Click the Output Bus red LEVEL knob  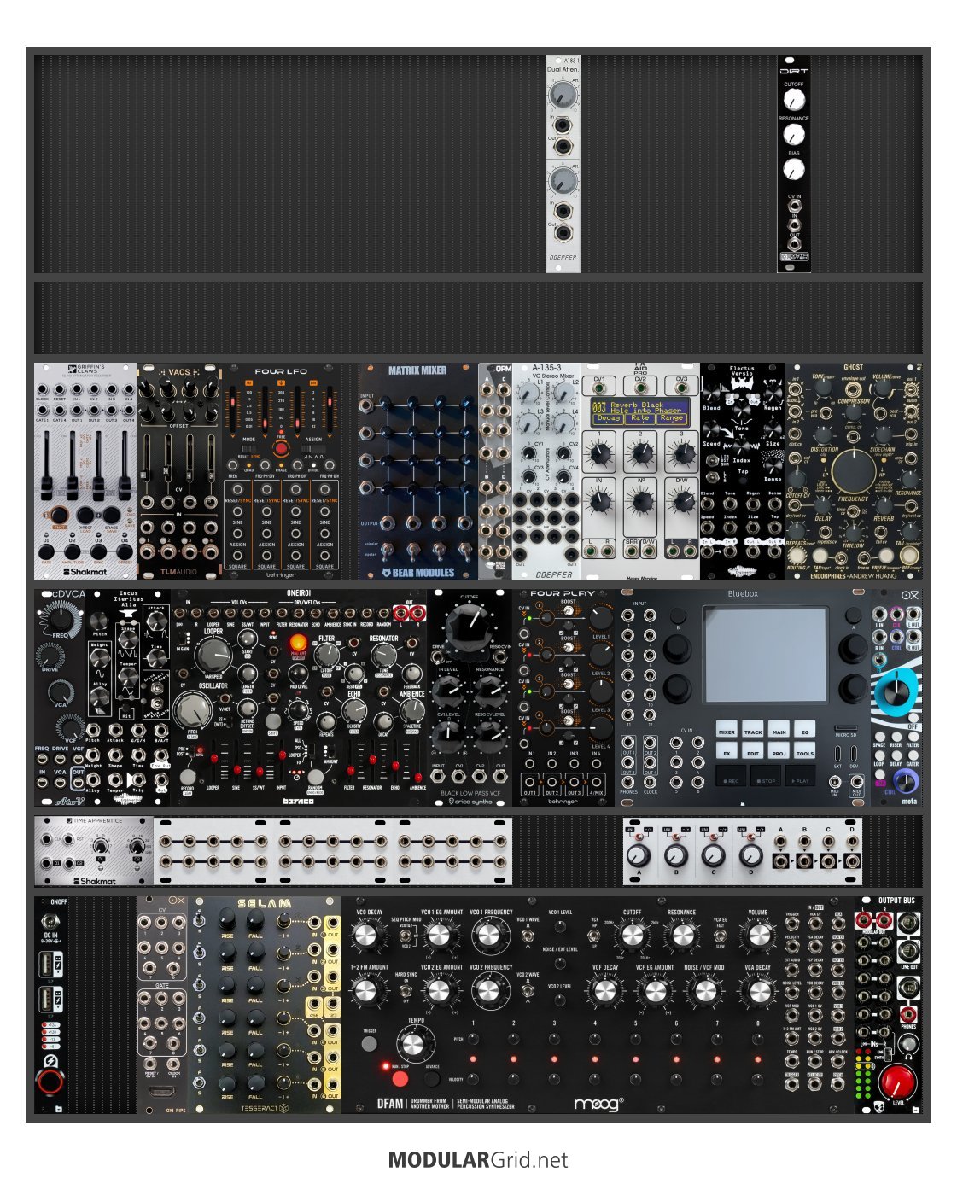[x=896, y=1083]
